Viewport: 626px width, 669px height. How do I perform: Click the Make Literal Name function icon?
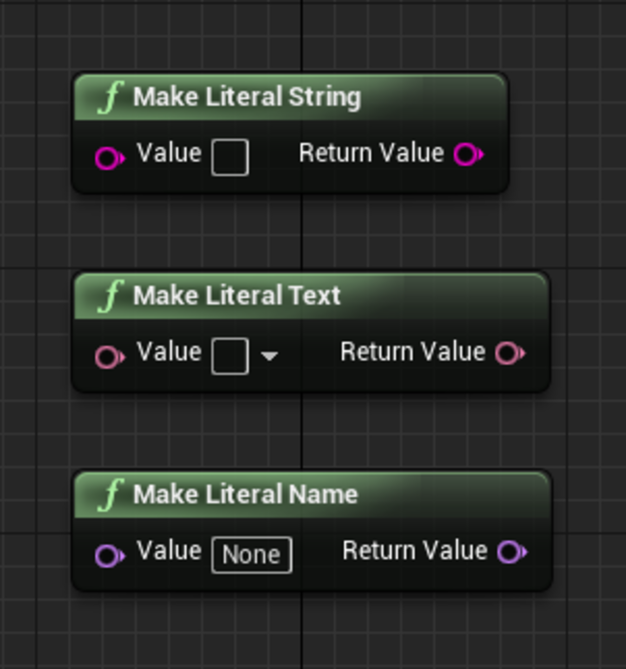point(111,495)
